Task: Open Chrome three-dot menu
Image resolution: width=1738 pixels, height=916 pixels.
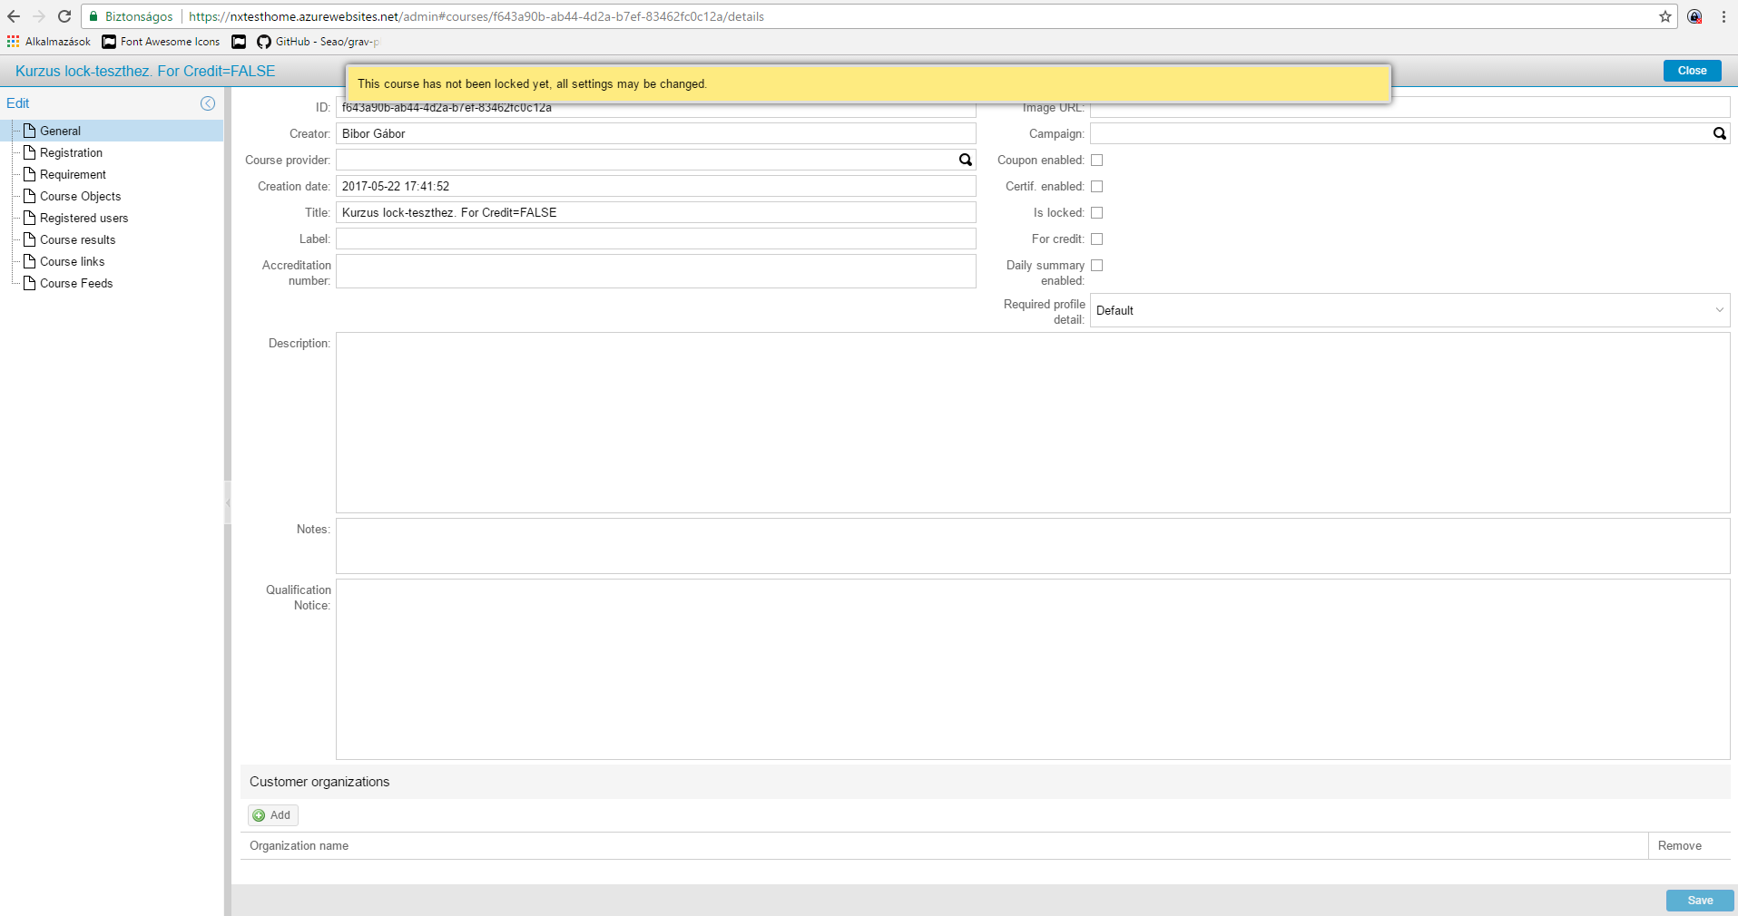Action: click(x=1723, y=16)
